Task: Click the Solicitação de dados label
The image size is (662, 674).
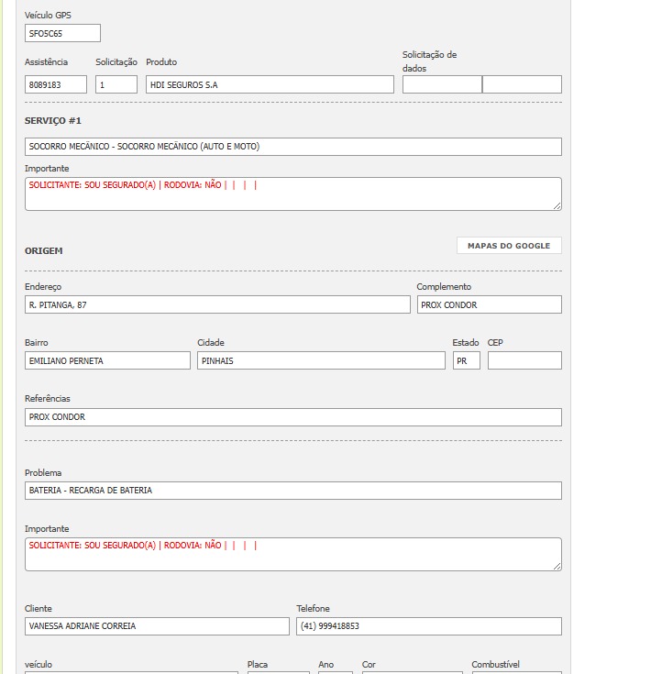Action: coord(429,61)
